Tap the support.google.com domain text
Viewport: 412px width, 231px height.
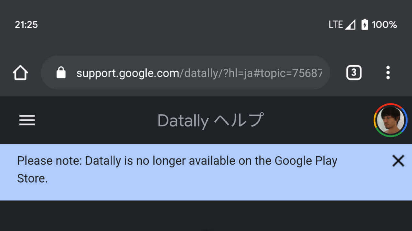coord(127,73)
